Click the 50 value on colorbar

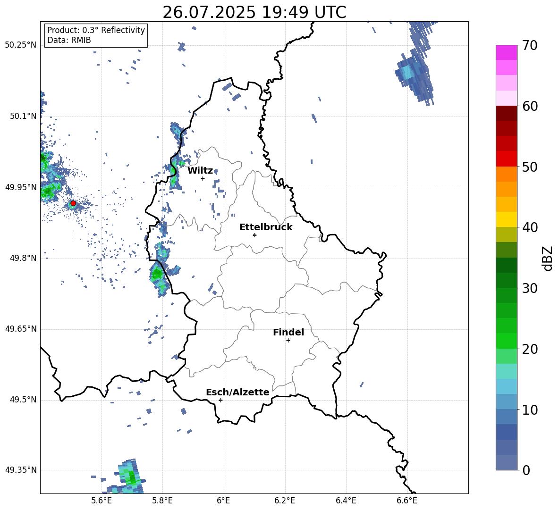(530, 167)
